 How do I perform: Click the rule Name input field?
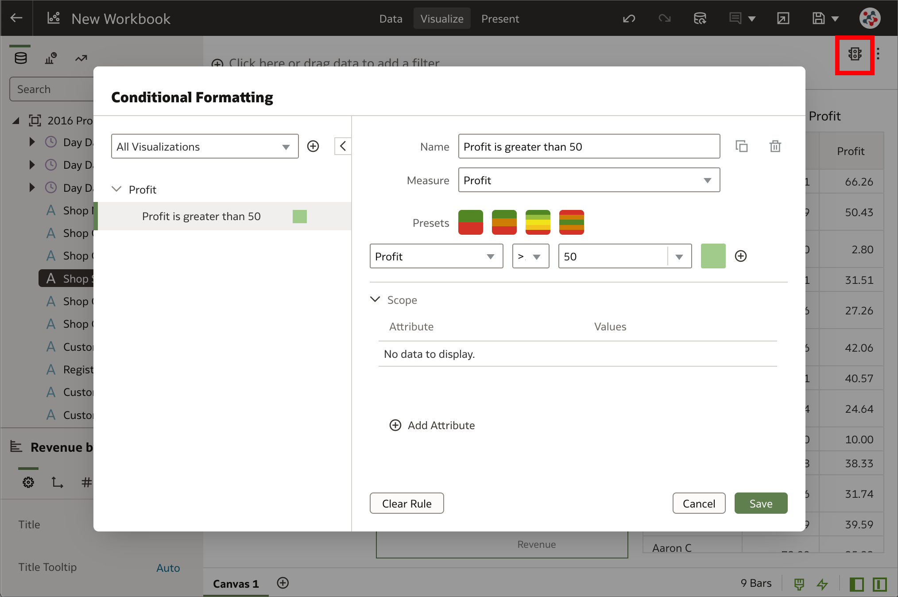[x=589, y=146]
